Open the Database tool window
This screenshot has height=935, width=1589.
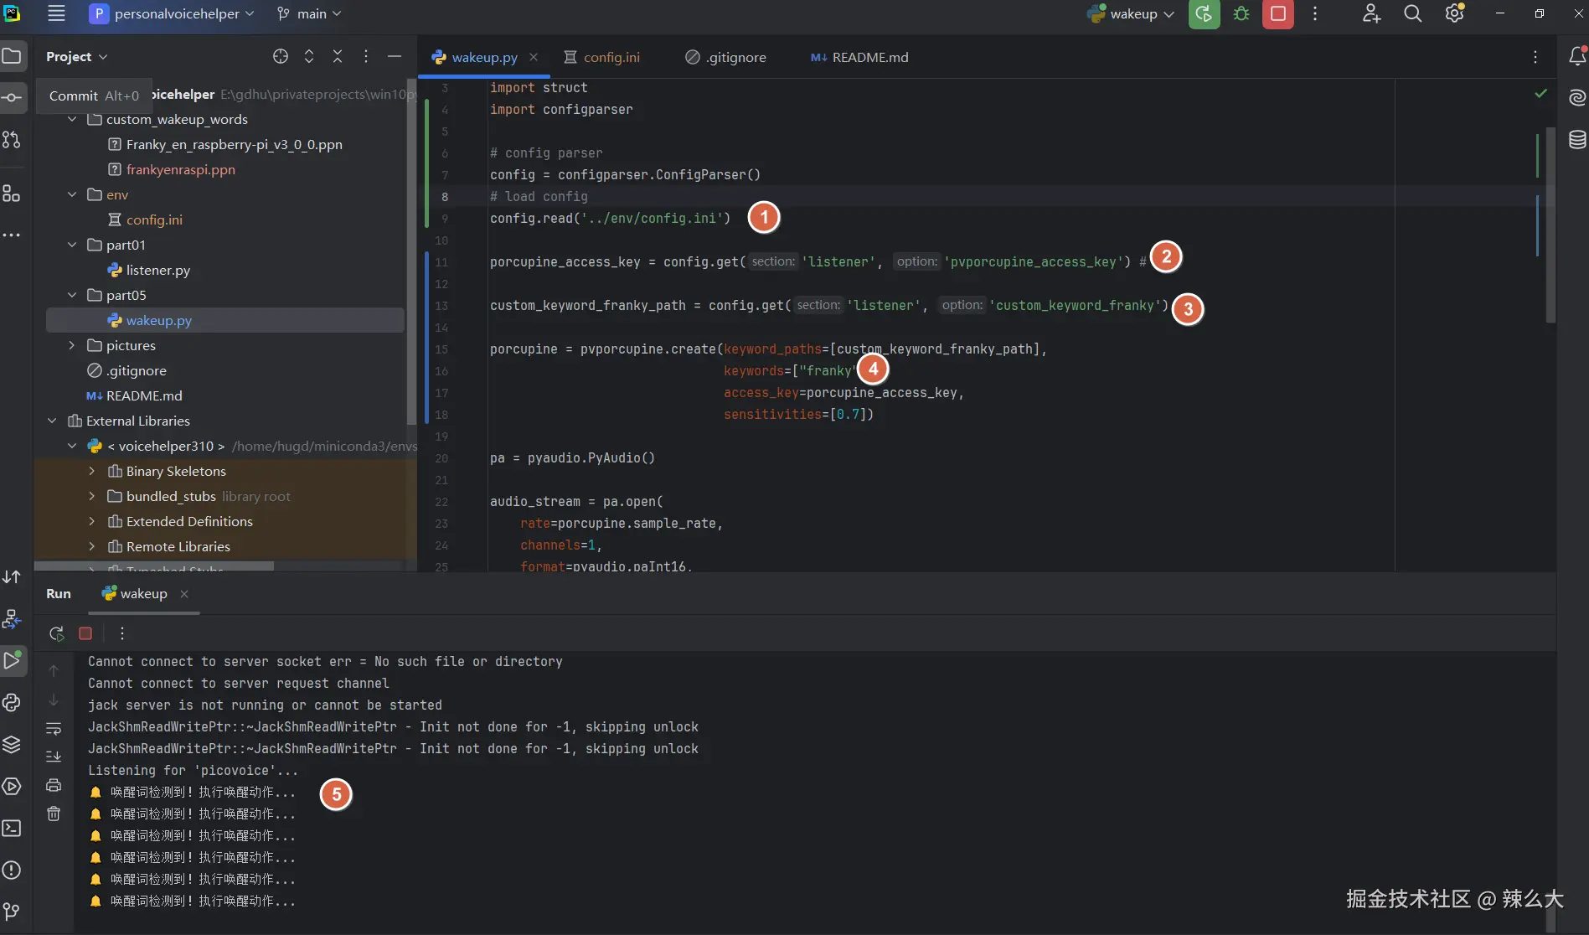[x=1576, y=140]
